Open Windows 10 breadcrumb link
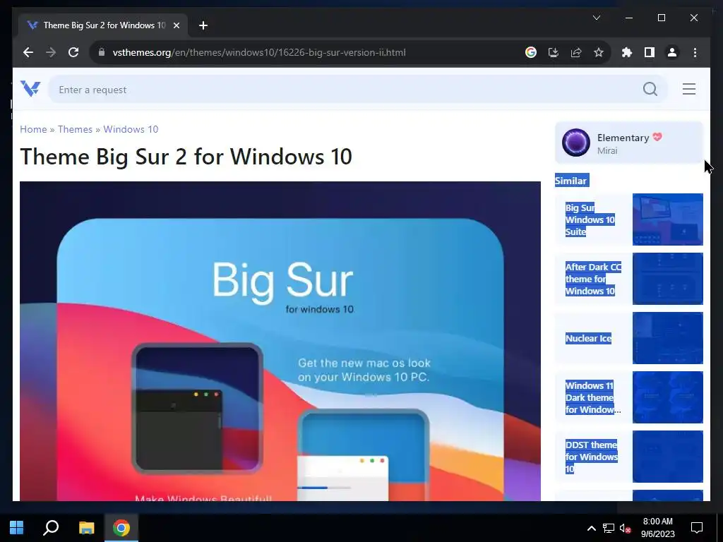The height and width of the screenshot is (542, 723). coord(131,129)
